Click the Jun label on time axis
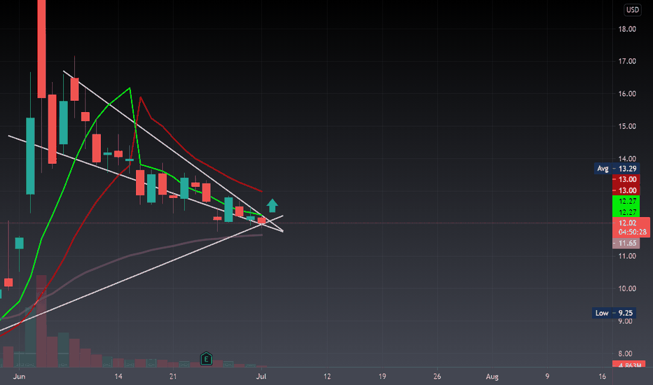 [19, 377]
